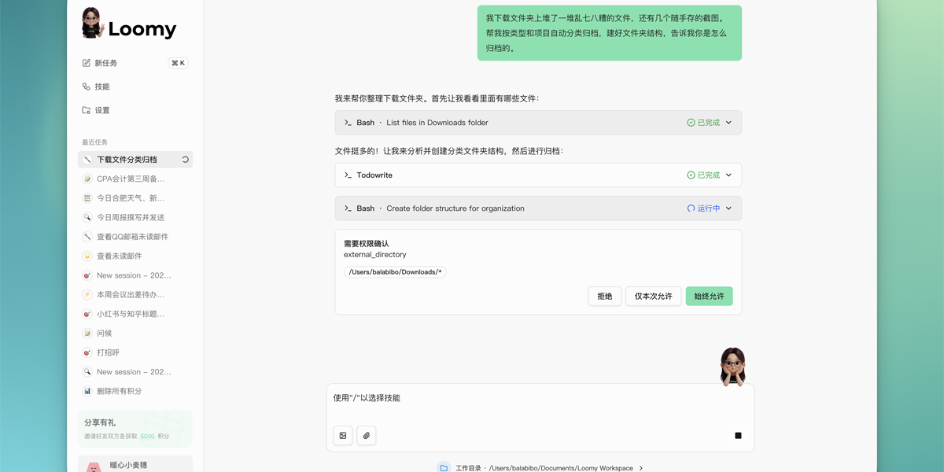Click the 工作目录 folder icon
Viewport: 944px width, 472px height.
coord(444,468)
